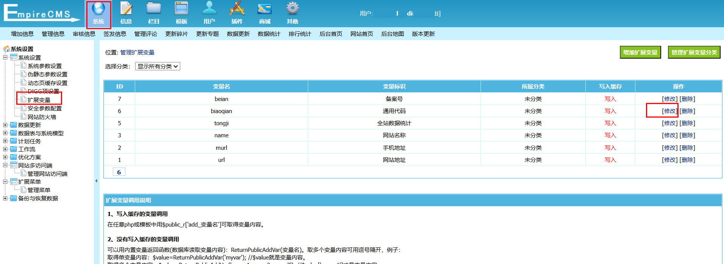Expand the 数据更新 tree node

5,125
